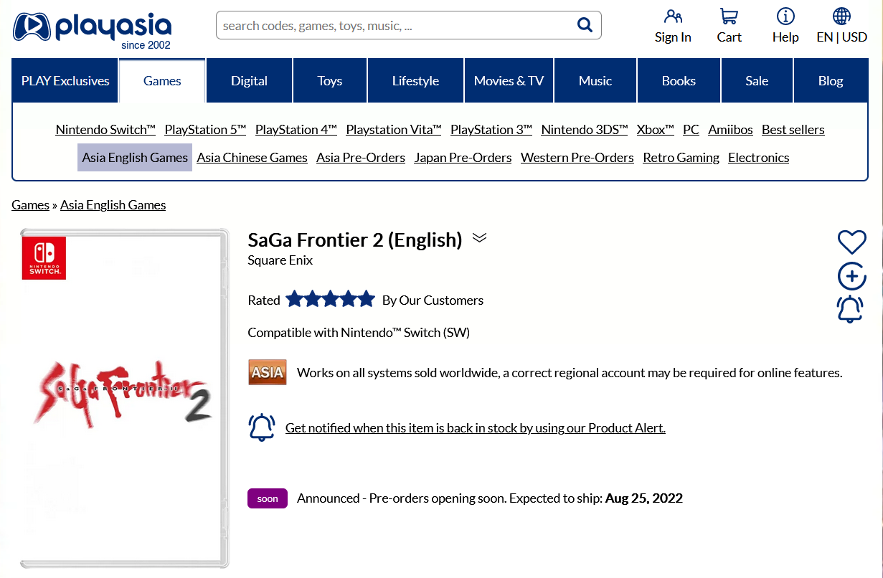Expand chevron next to SaGa Frontier 2 title

pos(480,238)
